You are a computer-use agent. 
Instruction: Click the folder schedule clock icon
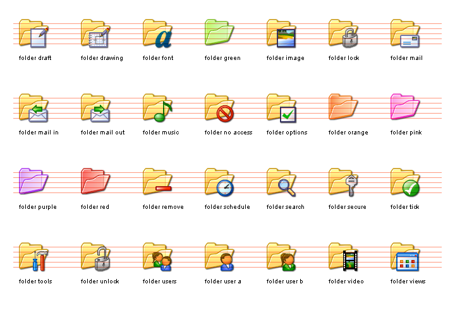219,182
